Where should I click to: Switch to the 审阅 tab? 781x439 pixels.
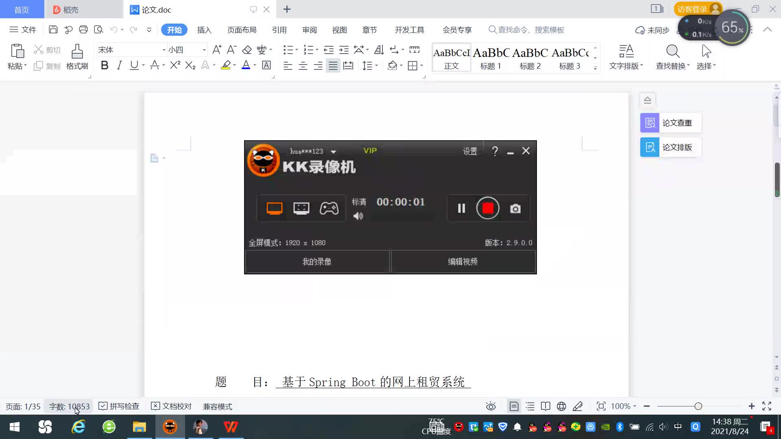point(309,30)
